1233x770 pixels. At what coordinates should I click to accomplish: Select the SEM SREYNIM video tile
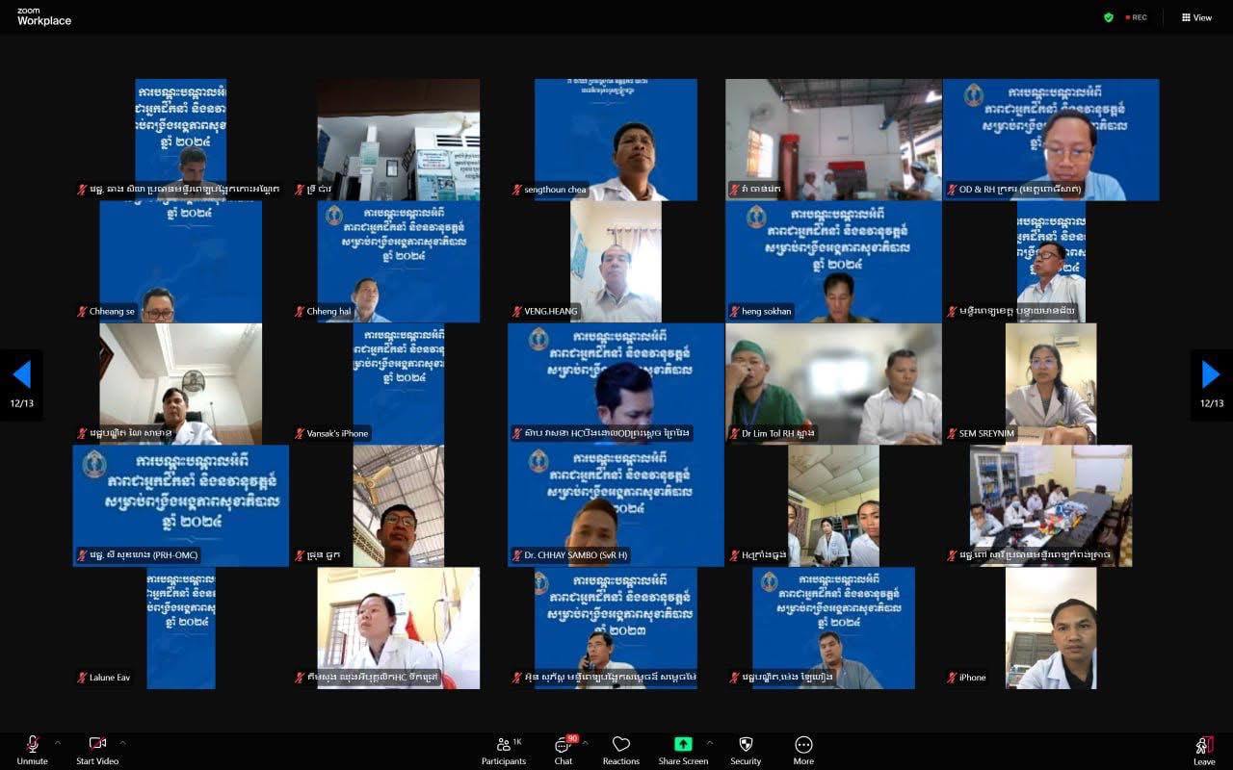tap(1051, 383)
